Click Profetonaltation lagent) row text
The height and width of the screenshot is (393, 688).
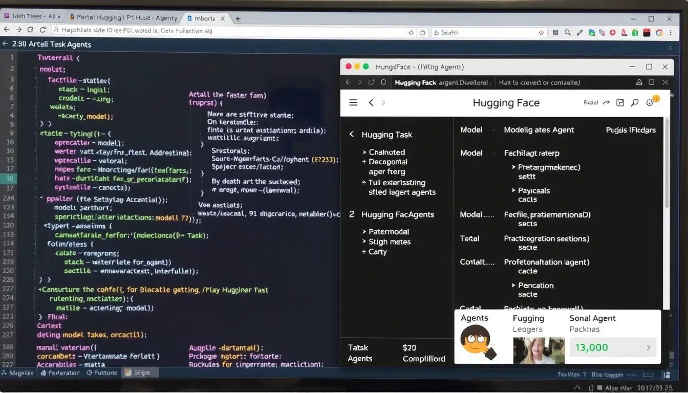[x=547, y=262]
